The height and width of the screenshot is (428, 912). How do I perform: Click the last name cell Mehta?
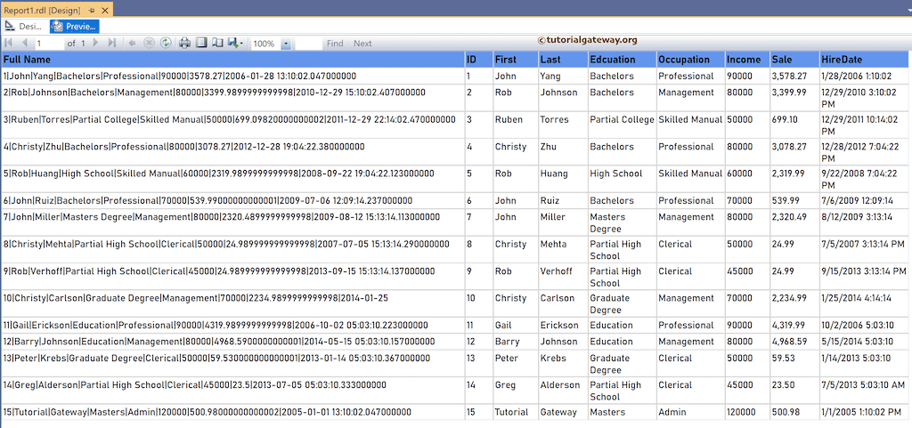point(563,250)
